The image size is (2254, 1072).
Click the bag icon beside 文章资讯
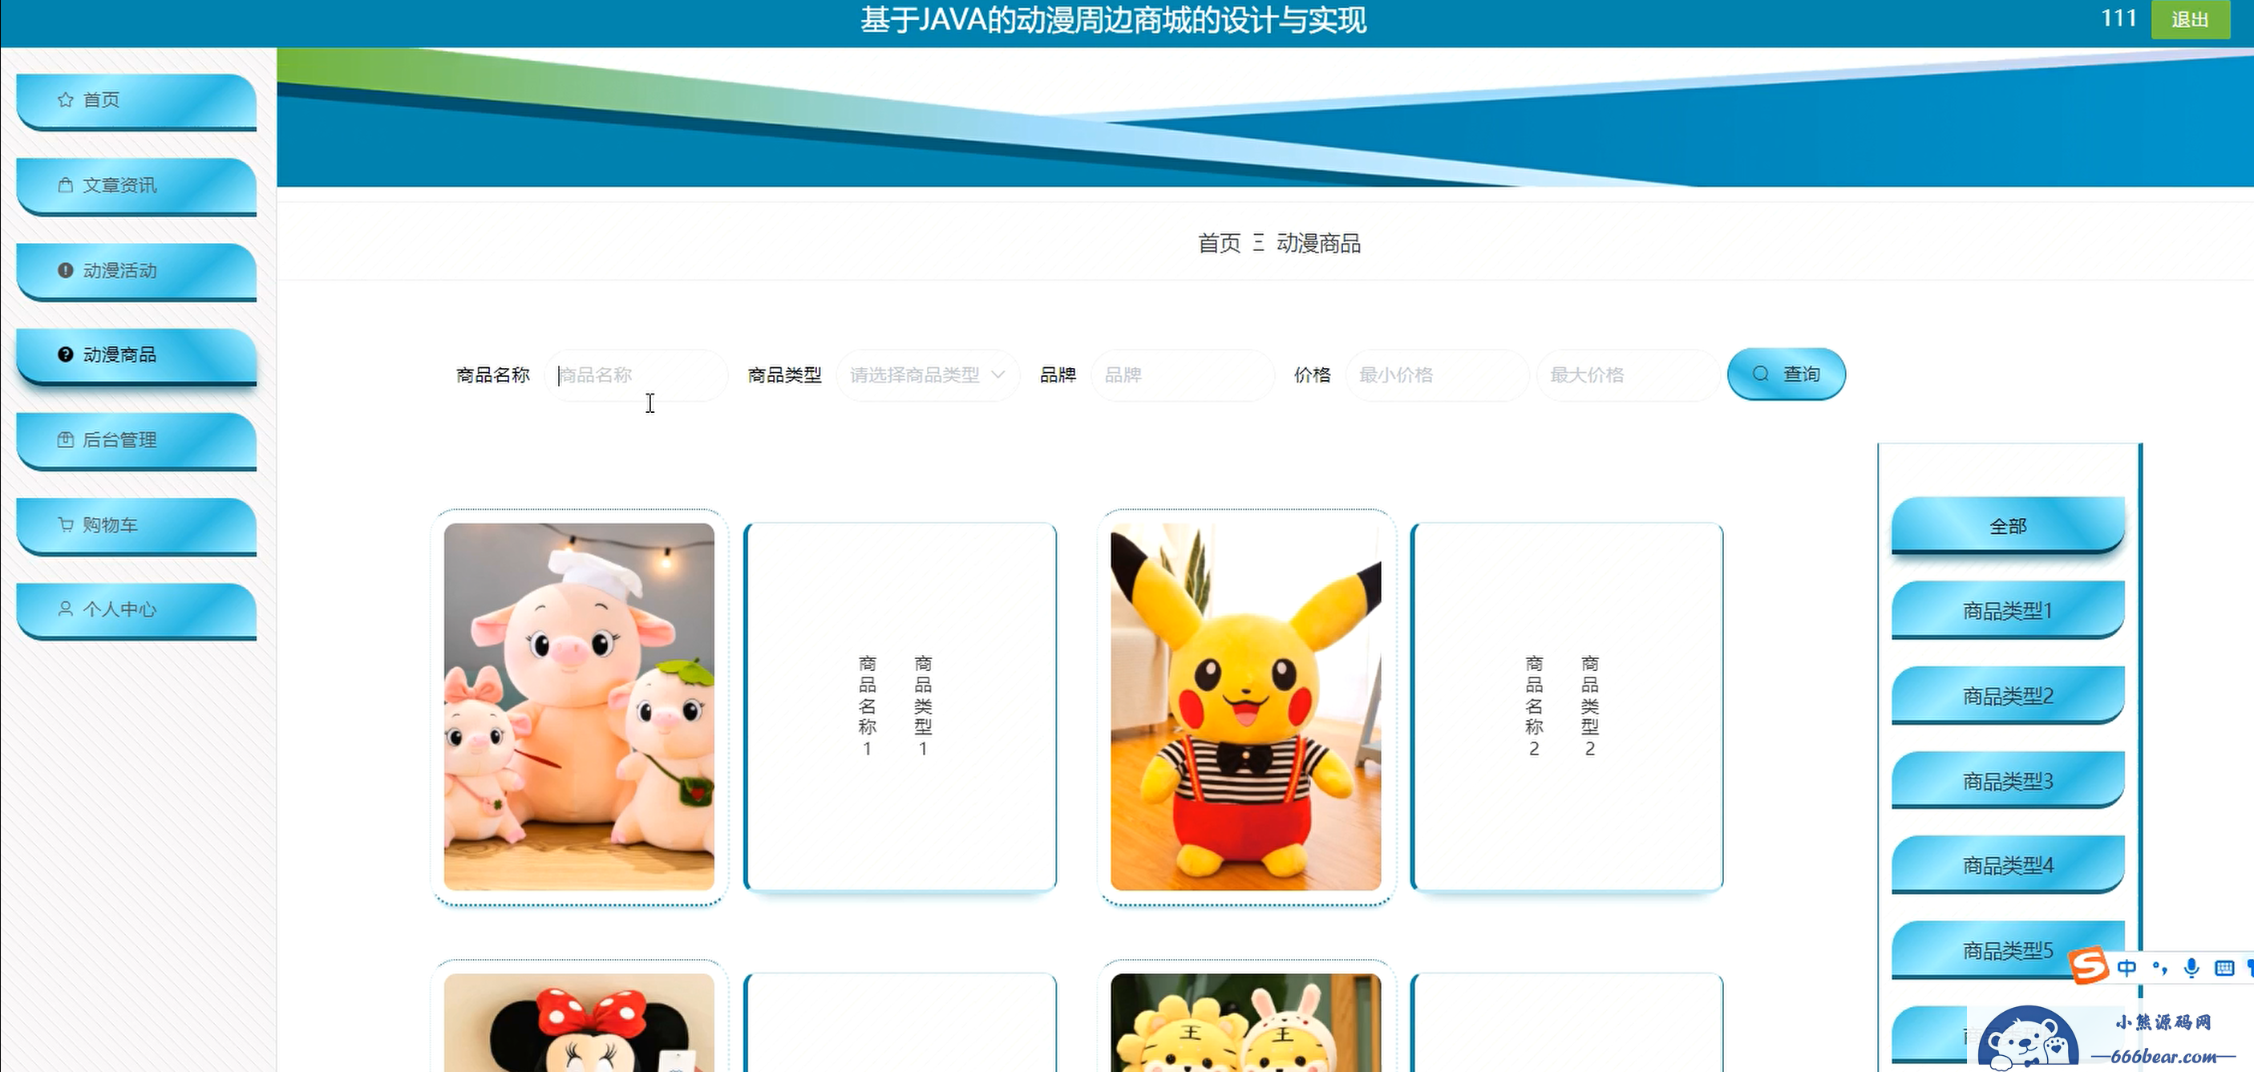pyautogui.click(x=65, y=185)
